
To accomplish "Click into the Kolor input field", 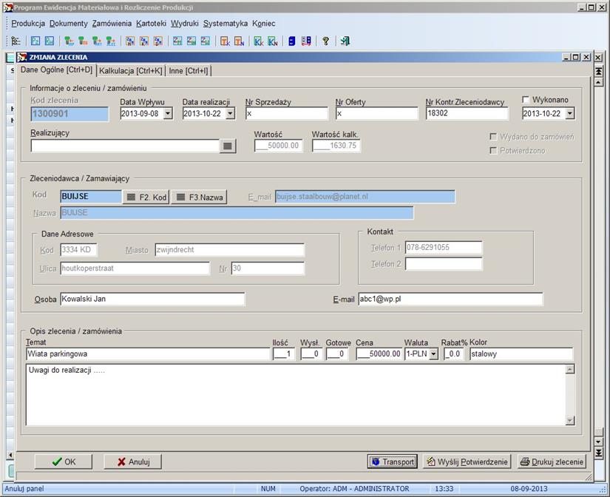I will point(521,354).
